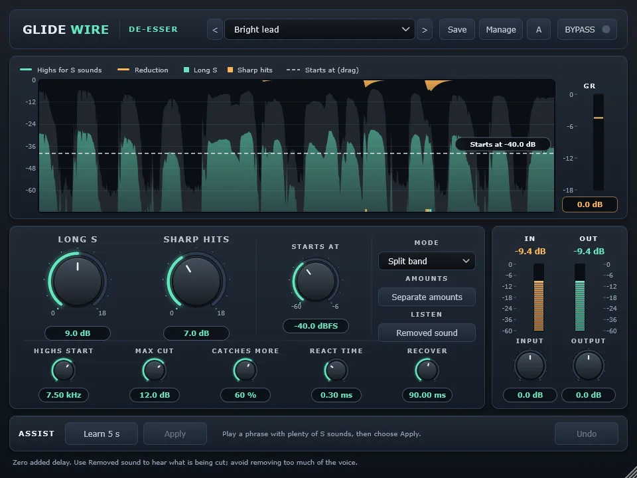637x478 pixels.
Task: Click the OUT -9.4 dB reading
Action: [589, 252]
